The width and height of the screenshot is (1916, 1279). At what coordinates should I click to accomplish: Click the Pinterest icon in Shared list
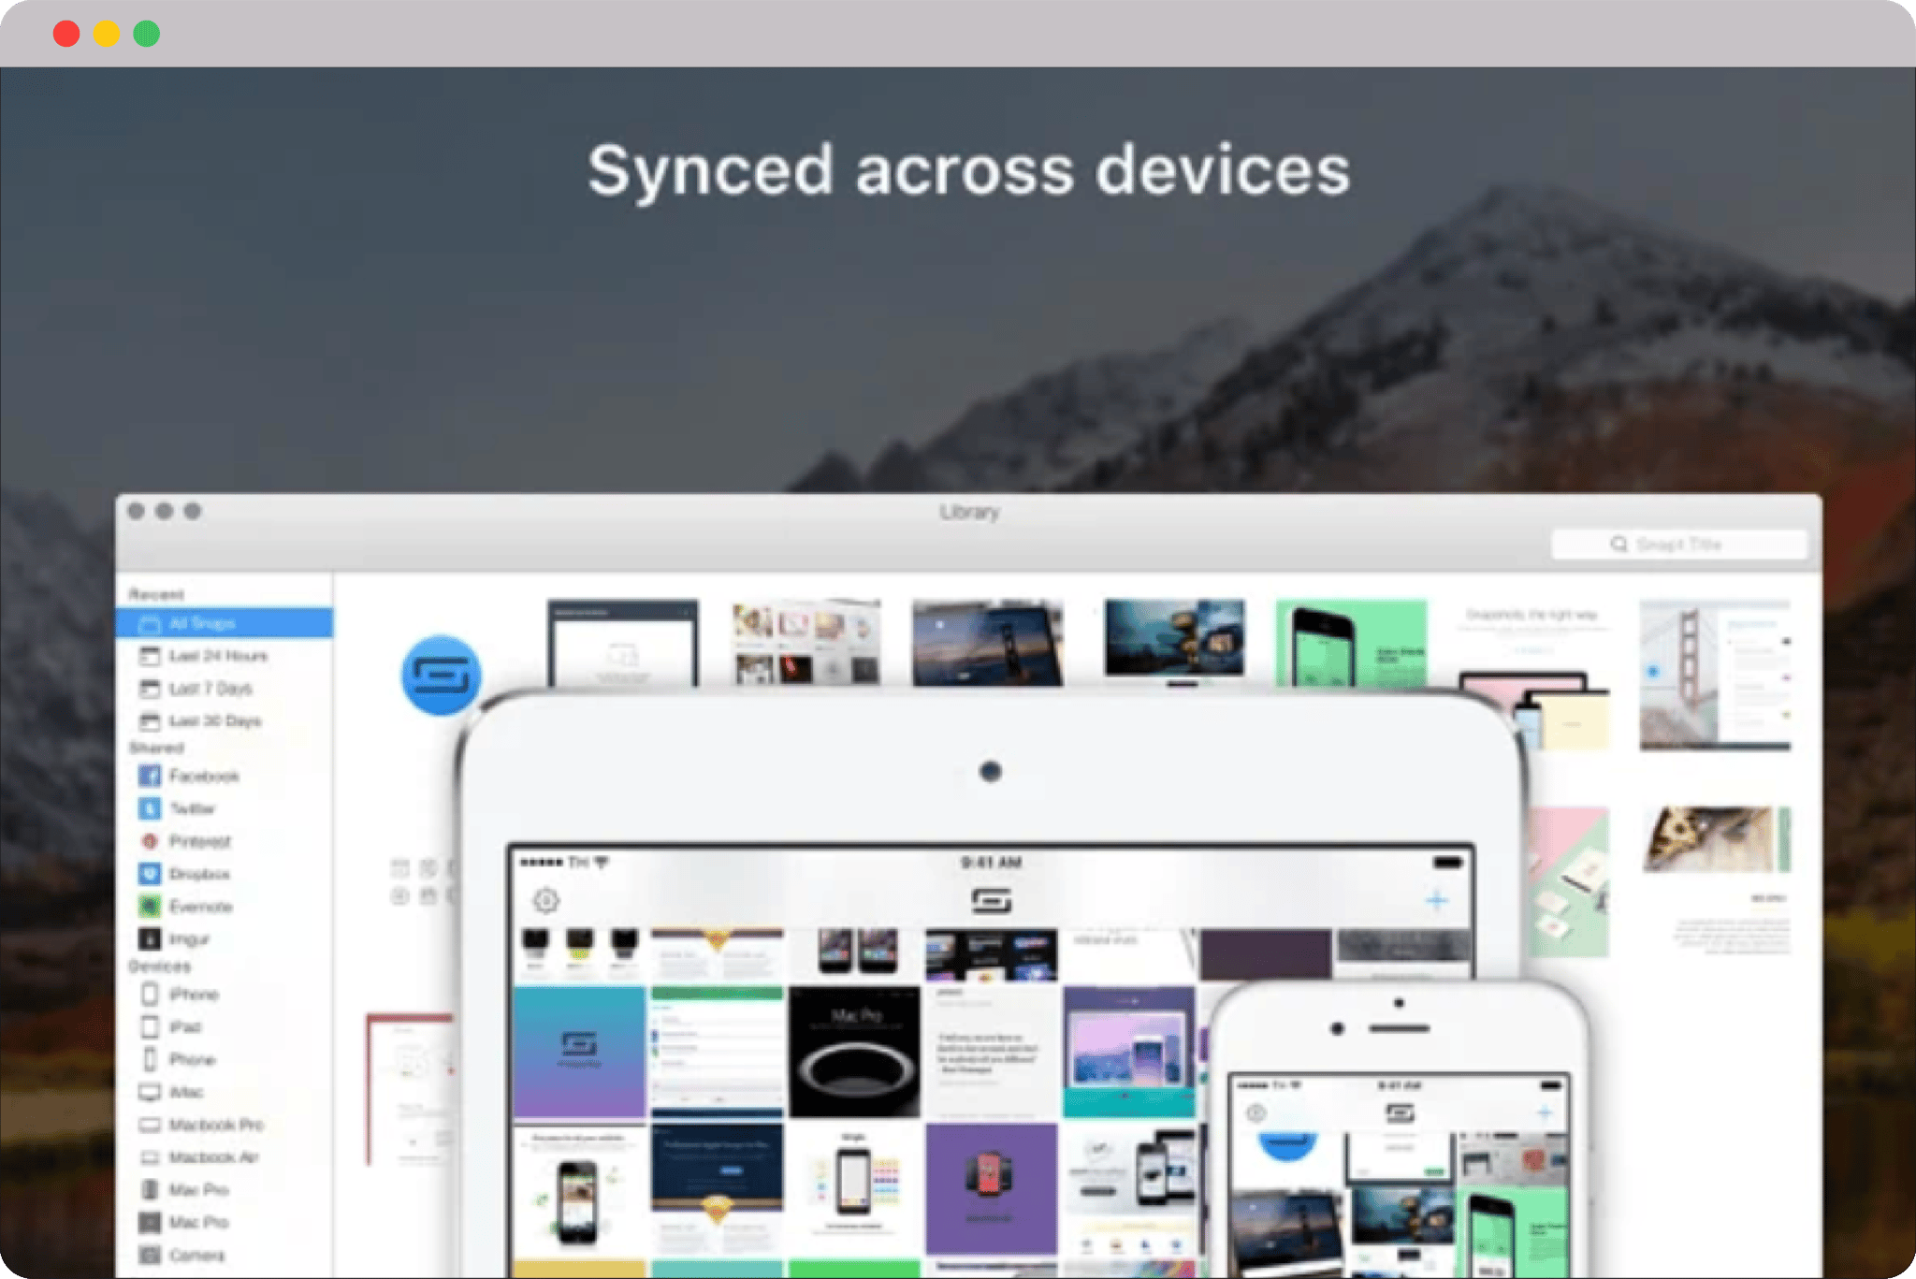click(x=150, y=841)
